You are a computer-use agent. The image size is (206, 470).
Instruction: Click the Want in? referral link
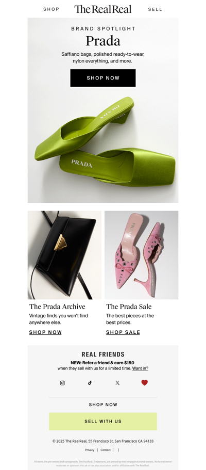click(140, 368)
